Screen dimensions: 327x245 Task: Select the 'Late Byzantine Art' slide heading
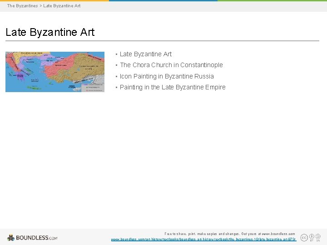[x=50, y=32]
